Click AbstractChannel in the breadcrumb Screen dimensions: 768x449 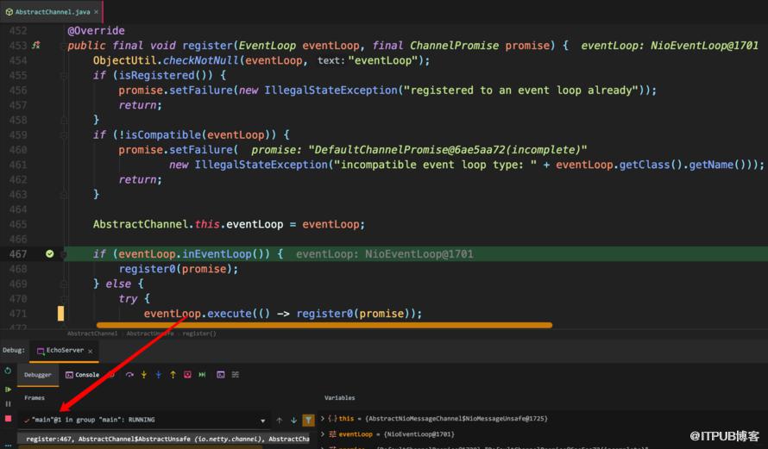pyautogui.click(x=92, y=334)
